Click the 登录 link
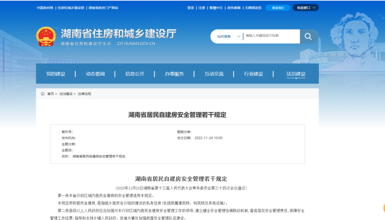 pyautogui.click(x=191, y=8)
